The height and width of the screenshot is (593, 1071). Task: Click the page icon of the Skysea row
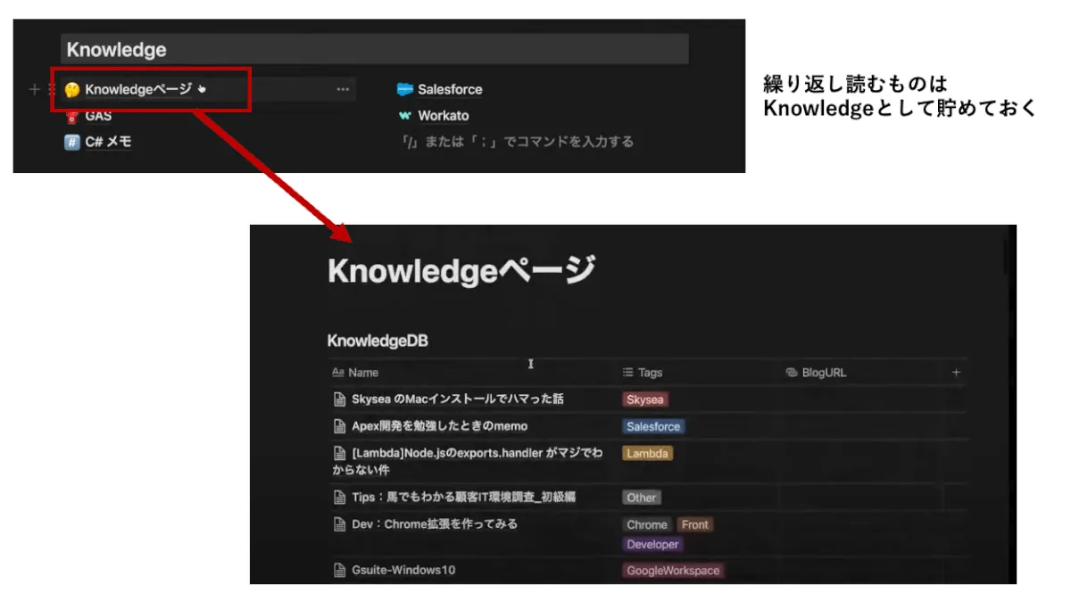click(x=339, y=399)
